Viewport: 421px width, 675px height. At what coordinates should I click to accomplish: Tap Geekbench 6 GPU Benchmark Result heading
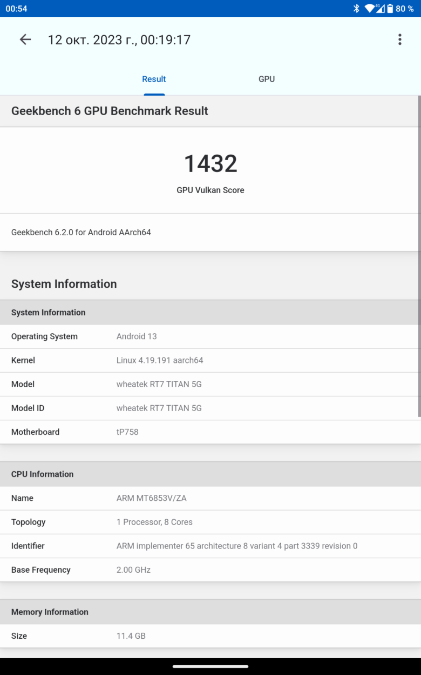point(110,111)
